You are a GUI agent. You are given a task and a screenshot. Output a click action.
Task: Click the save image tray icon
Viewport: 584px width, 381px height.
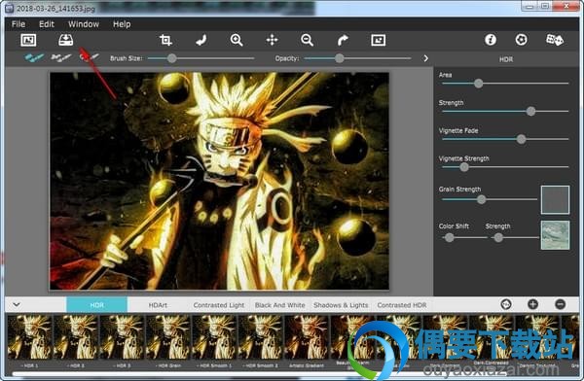[65, 40]
